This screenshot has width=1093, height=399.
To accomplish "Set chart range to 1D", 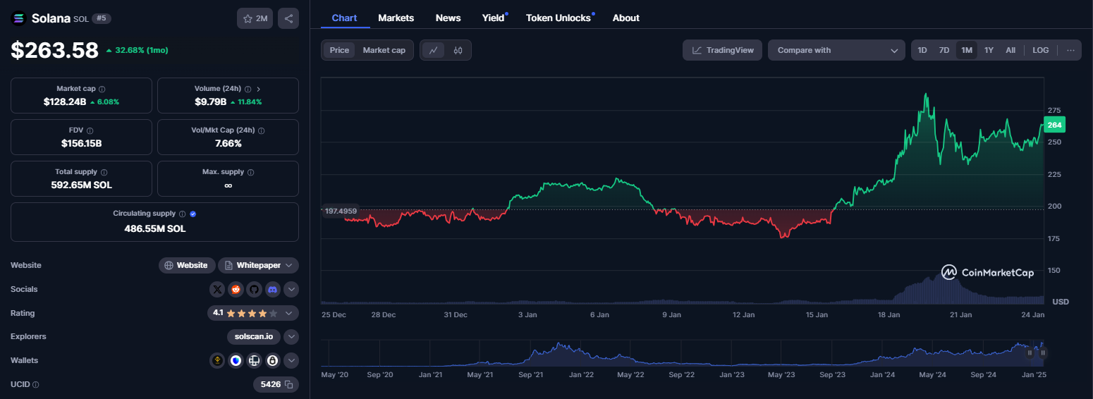I will [922, 50].
